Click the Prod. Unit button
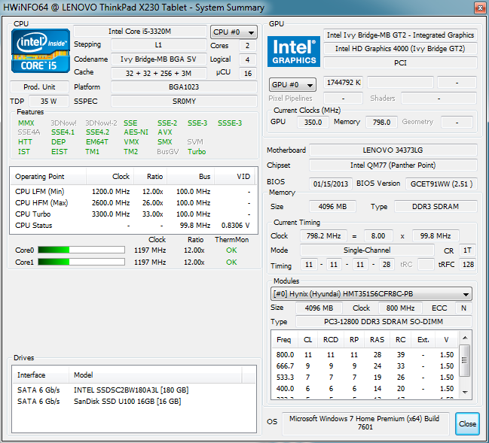The height and width of the screenshot is (443, 489). (41, 86)
